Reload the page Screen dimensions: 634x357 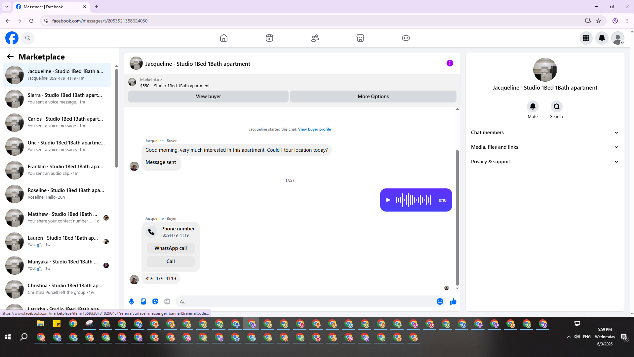(31, 21)
